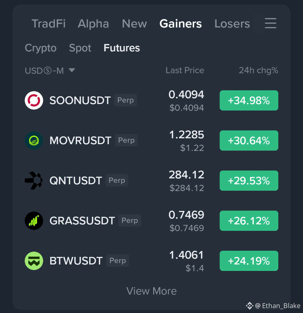
Task: Open the Alpha tab
Action: tap(93, 24)
